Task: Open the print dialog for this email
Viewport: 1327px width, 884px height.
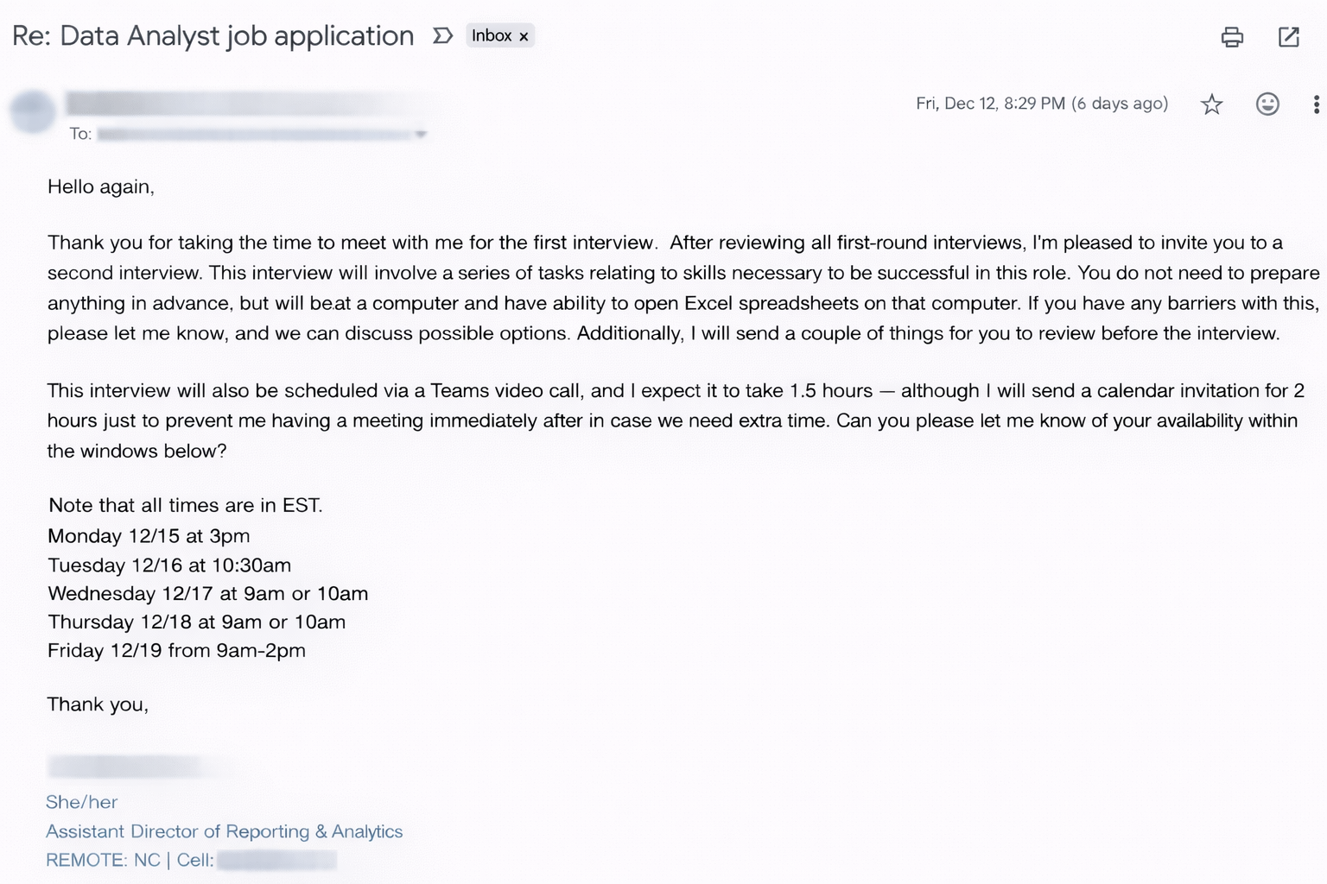Action: click(x=1233, y=37)
